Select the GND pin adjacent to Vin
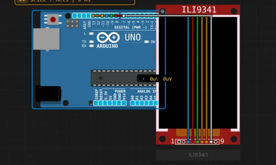The height and width of the screenshot is (165, 276). pos(119,103)
